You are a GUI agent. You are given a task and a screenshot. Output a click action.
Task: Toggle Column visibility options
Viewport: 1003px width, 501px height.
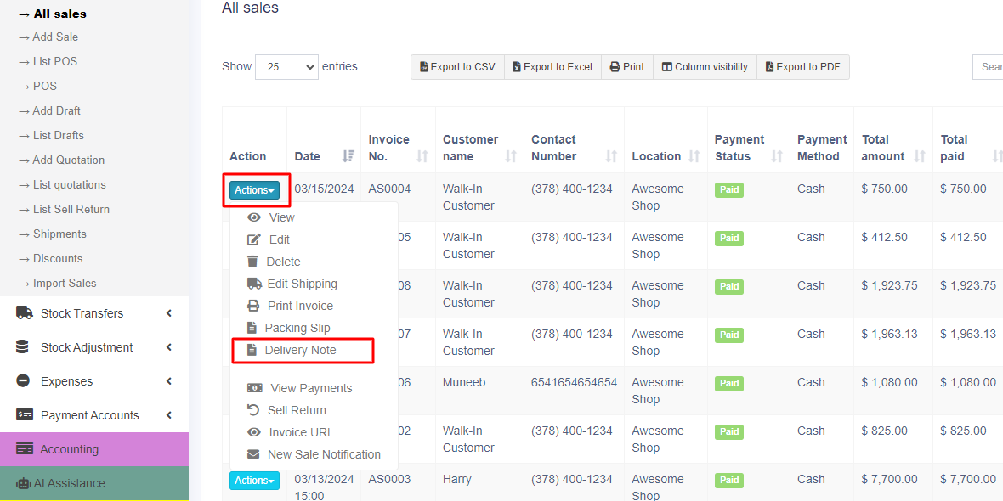pyautogui.click(x=705, y=67)
